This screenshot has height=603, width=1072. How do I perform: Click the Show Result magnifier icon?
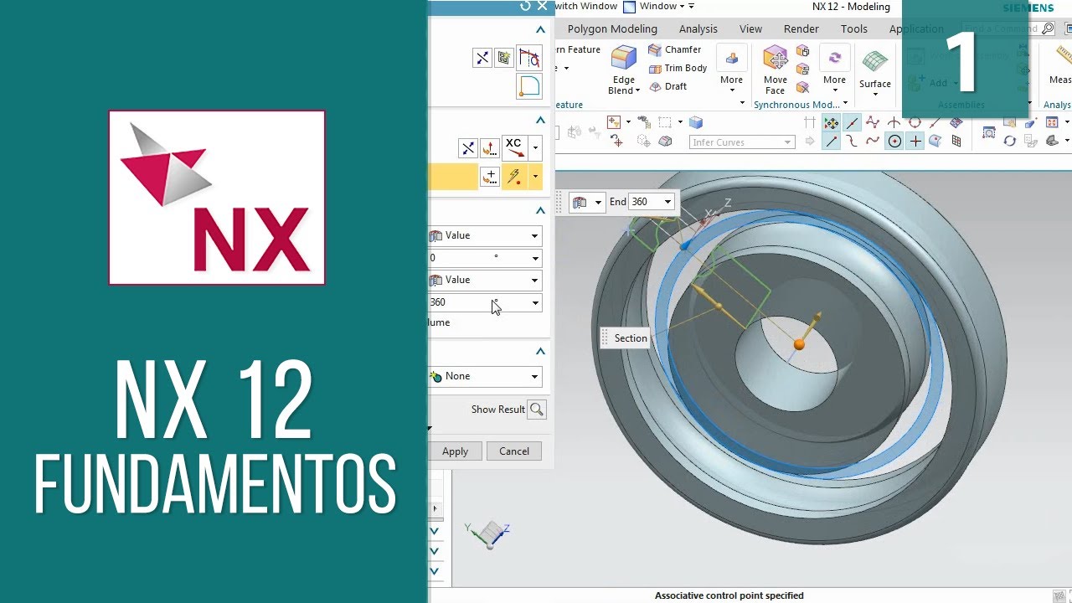(x=537, y=410)
